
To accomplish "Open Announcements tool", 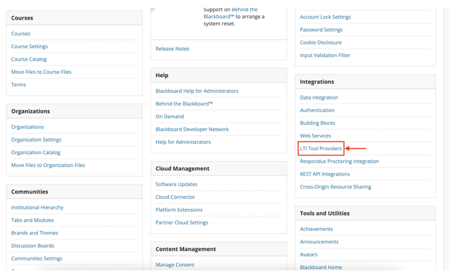I will coord(319,242).
